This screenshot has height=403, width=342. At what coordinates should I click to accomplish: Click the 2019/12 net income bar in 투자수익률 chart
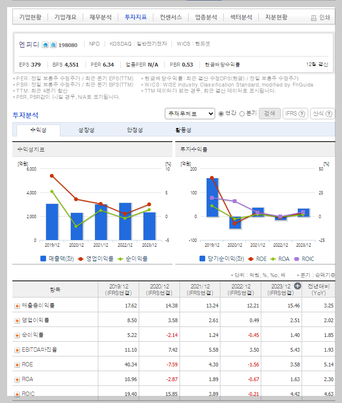pyautogui.click(x=212, y=197)
